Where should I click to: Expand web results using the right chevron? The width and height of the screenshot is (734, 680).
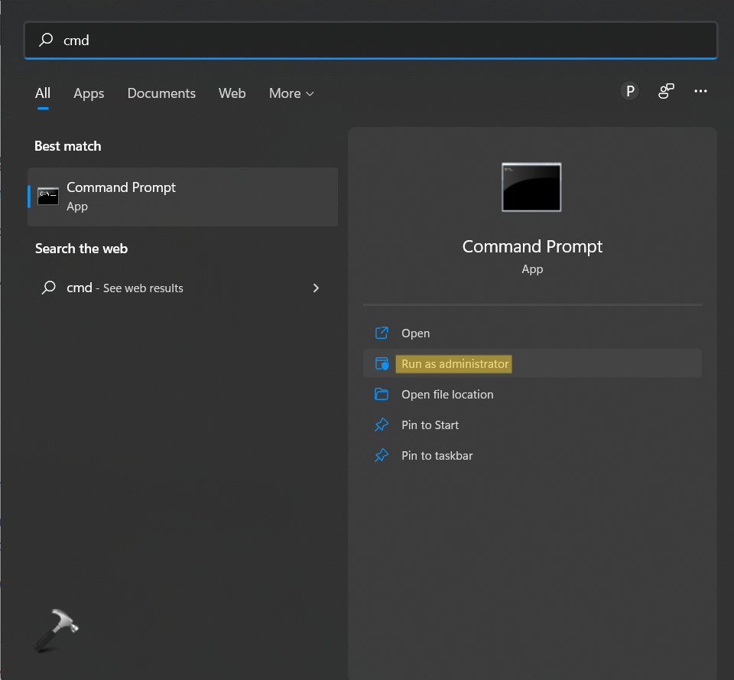[316, 288]
